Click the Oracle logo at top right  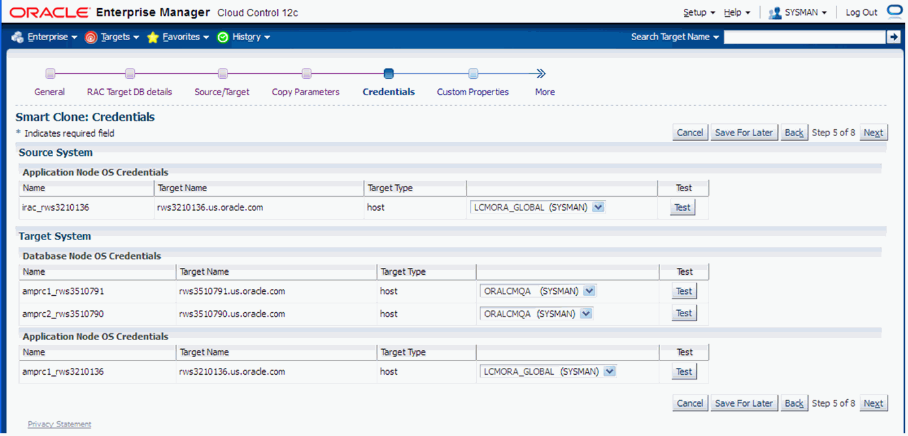(x=894, y=11)
